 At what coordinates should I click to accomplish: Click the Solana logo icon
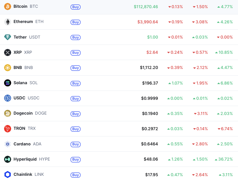7,83
